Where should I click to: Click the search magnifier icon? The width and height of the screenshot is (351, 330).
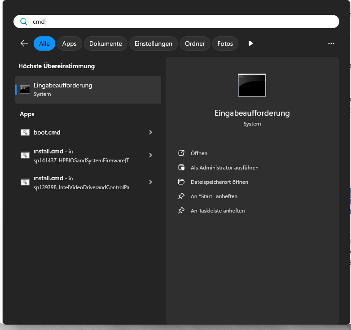(24, 22)
